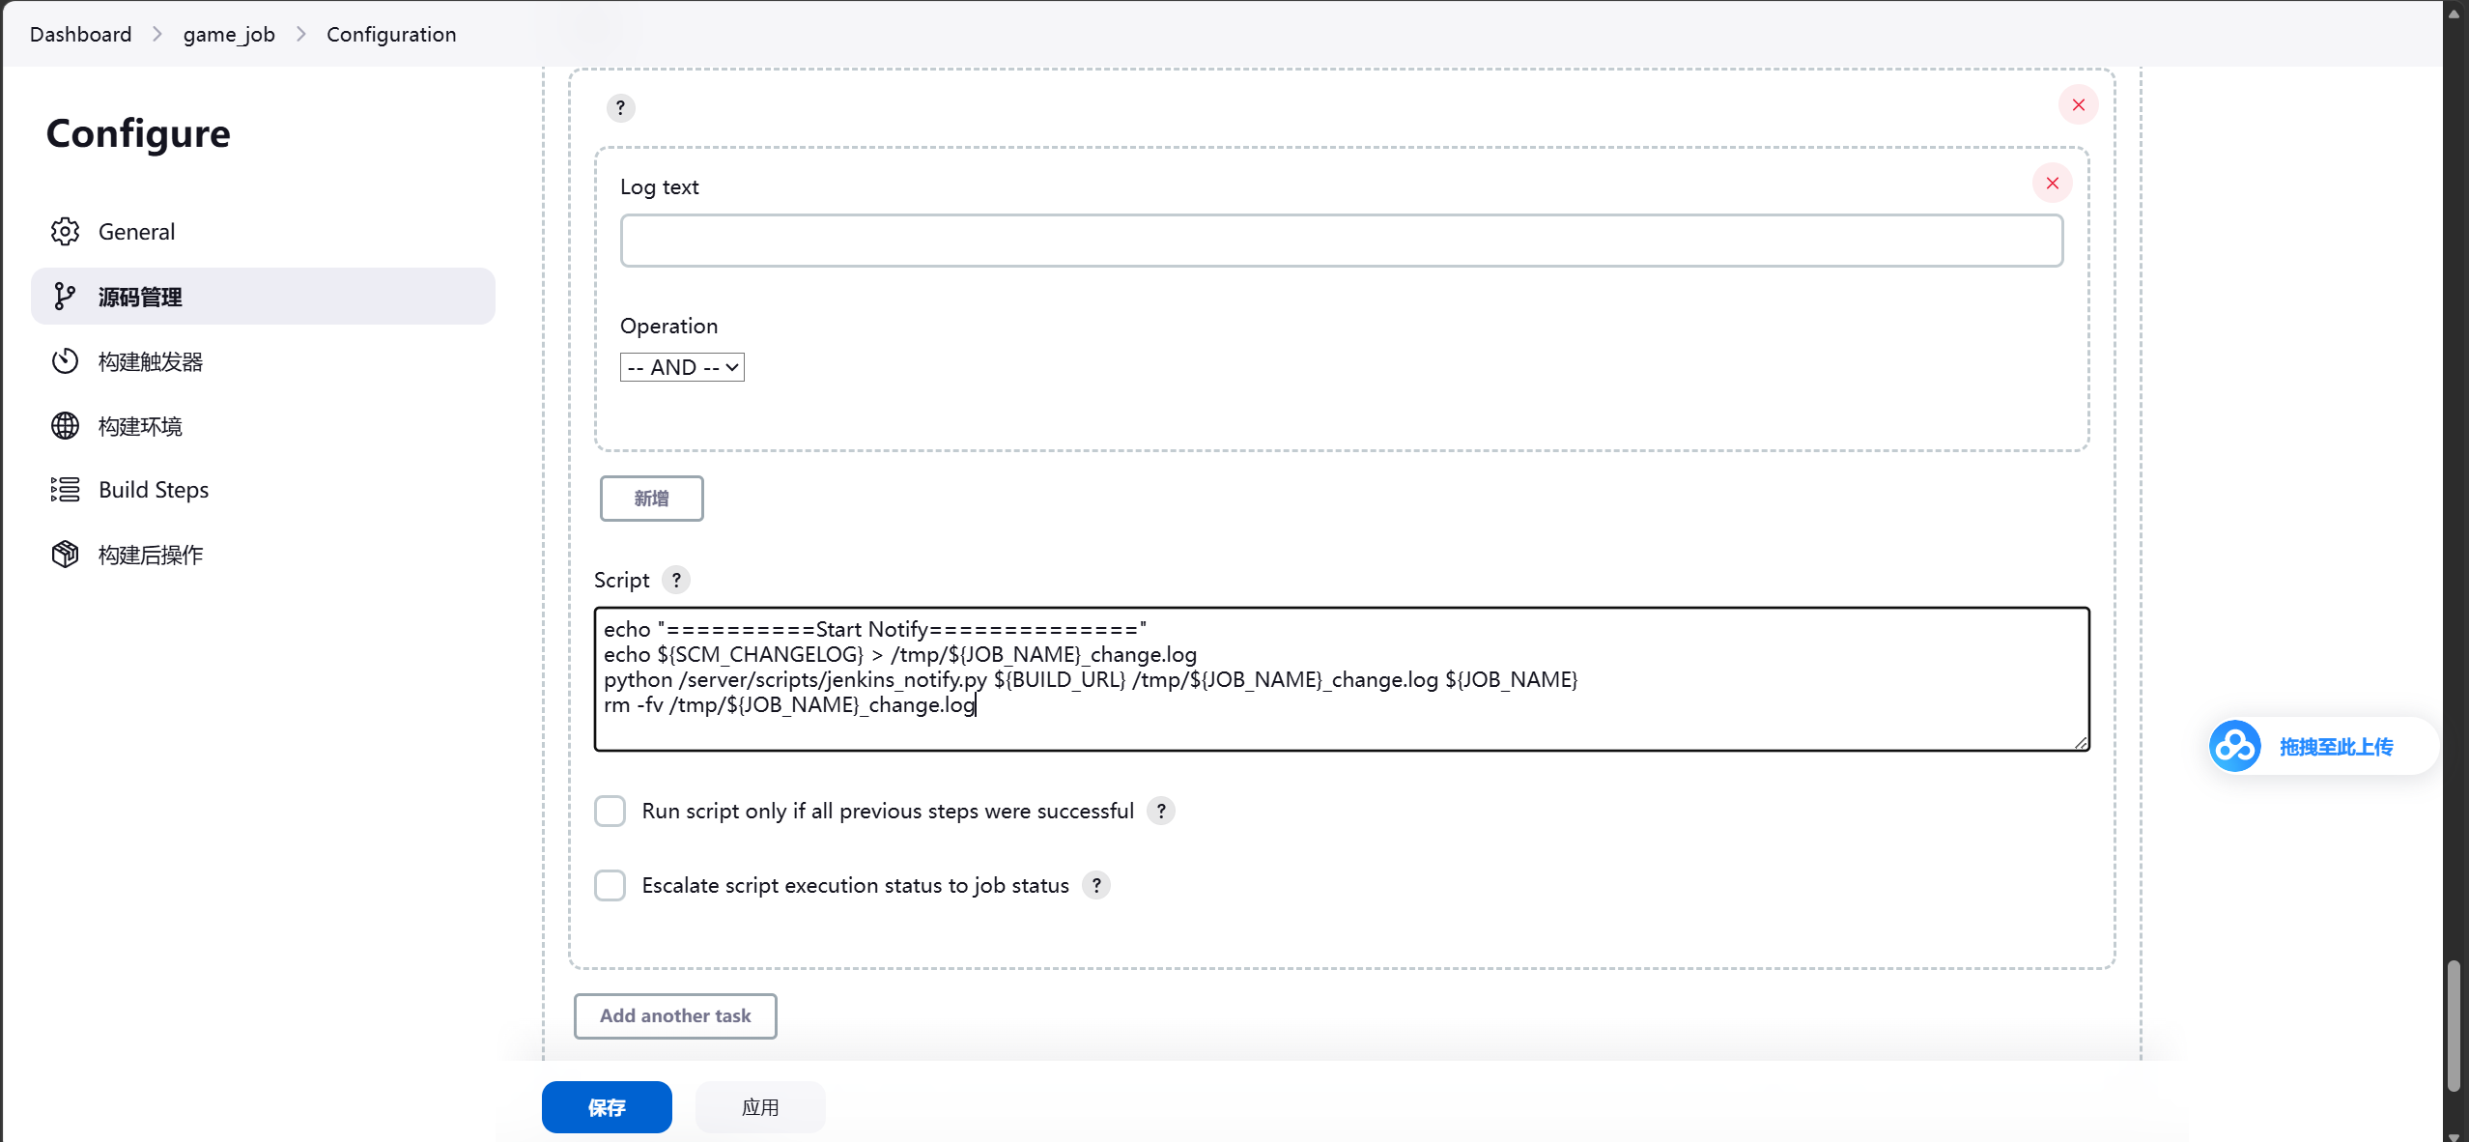The width and height of the screenshot is (2469, 1142).
Task: Click breadcrumb chevron after Dashboard
Action: (x=156, y=35)
